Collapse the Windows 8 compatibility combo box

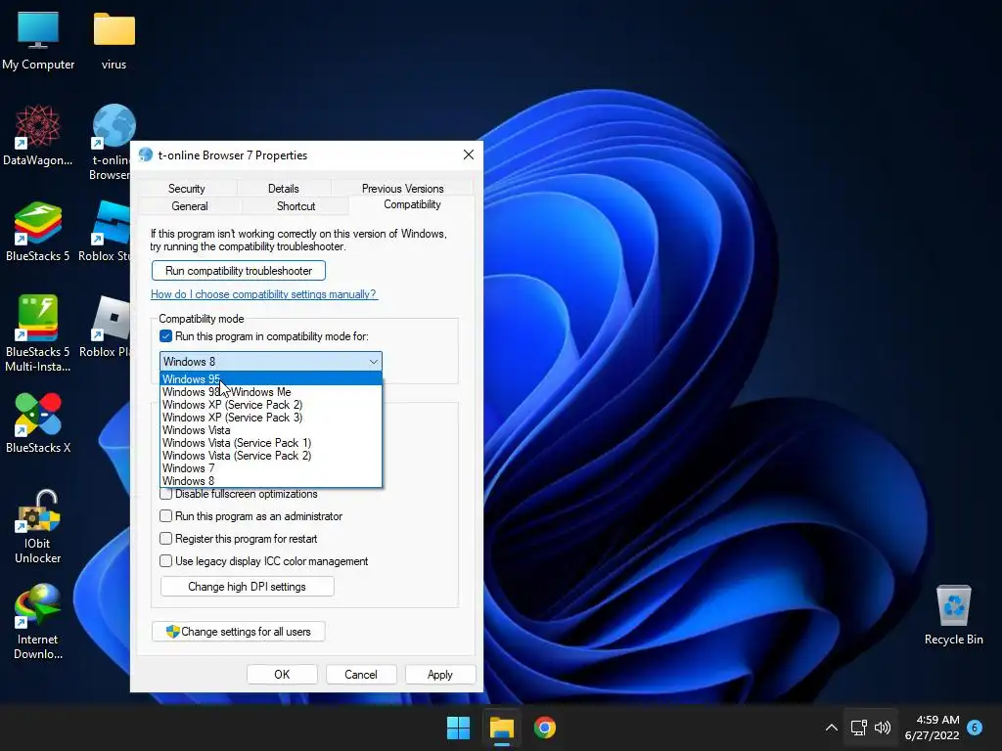271,362
